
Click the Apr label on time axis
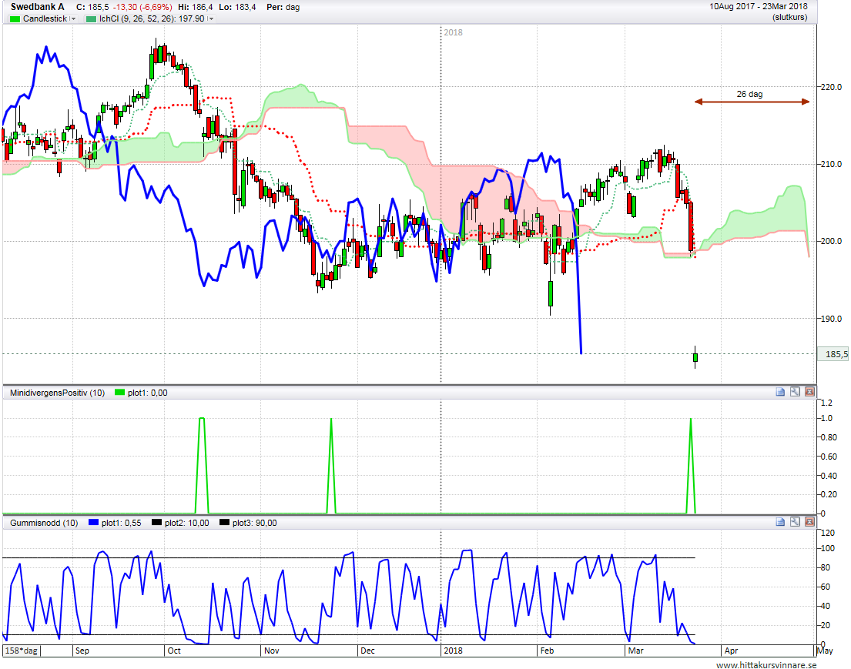point(731,651)
